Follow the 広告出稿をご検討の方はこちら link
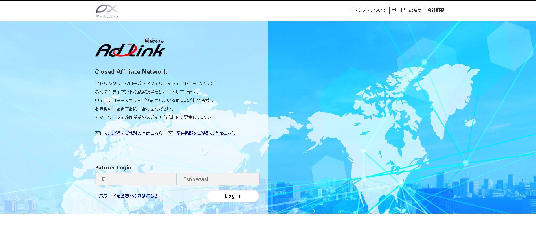Image resolution: width=536 pixels, height=225 pixels. [133, 133]
